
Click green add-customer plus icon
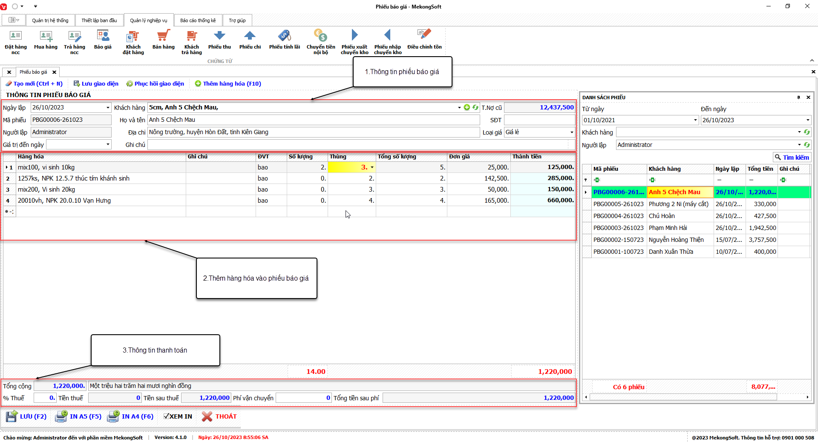(x=467, y=107)
